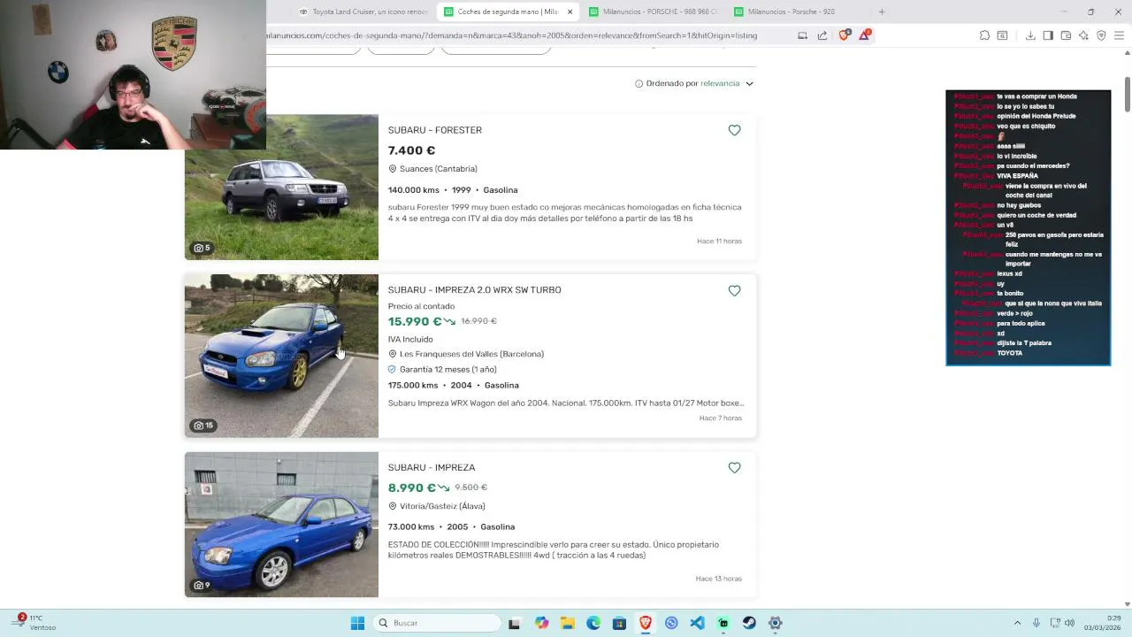
Task: Click 'Garantía 12 meses (1 año)' text
Action: [x=447, y=370]
